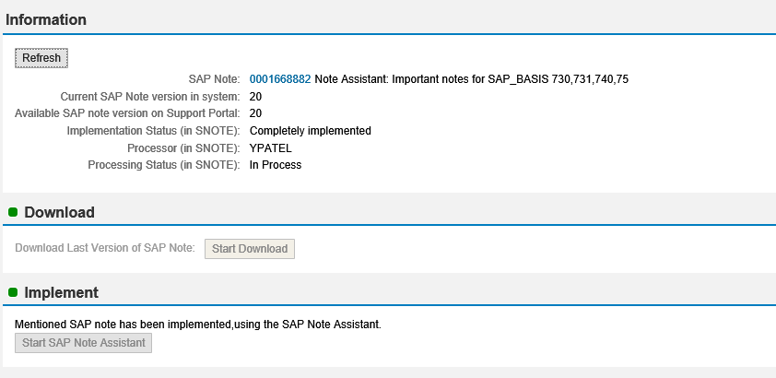
Task: Click the 'Processor (in SNOTE)' label
Action: point(183,148)
